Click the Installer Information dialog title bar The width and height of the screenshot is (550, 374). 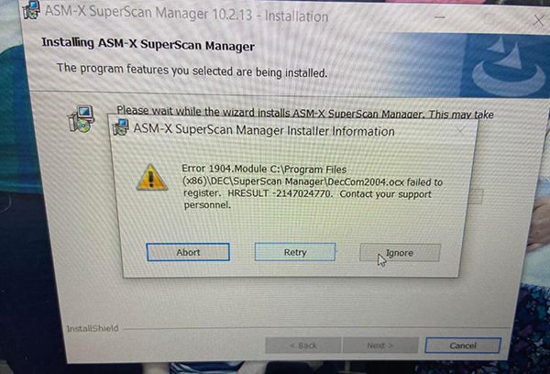click(x=264, y=130)
